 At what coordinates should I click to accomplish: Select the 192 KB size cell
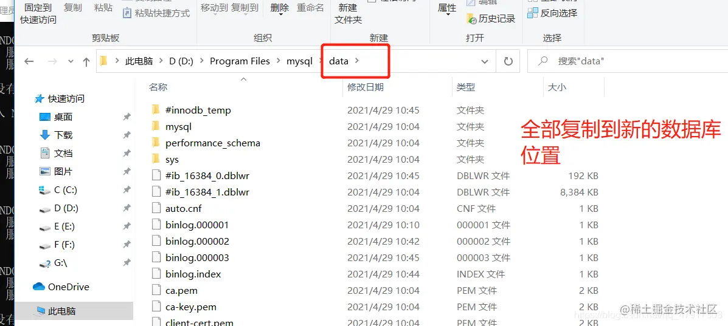point(583,176)
